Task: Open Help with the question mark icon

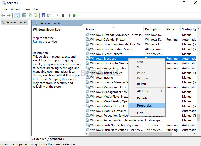Action: point(43,15)
